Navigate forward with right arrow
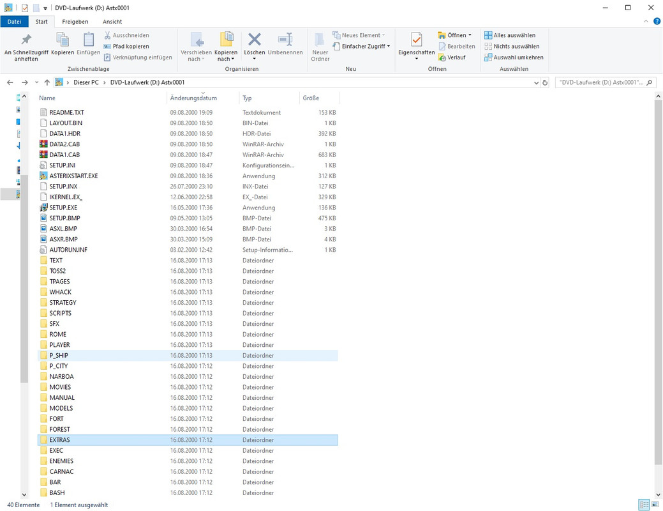This screenshot has width=663, height=511. (25, 82)
